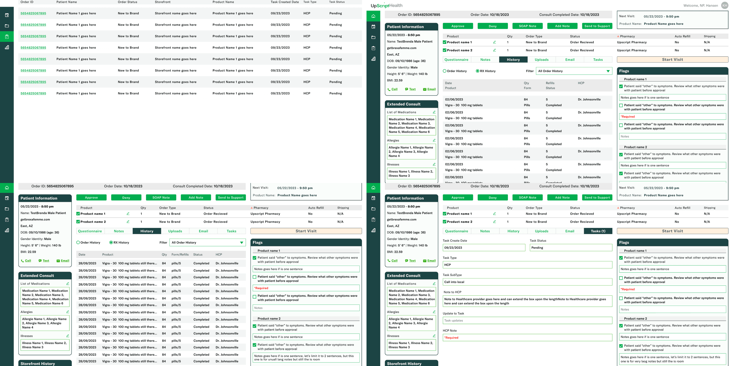Open the folder icon in the UpScript Health header view sidebar
Screen dimensions: 733x366
click(x=373, y=37)
